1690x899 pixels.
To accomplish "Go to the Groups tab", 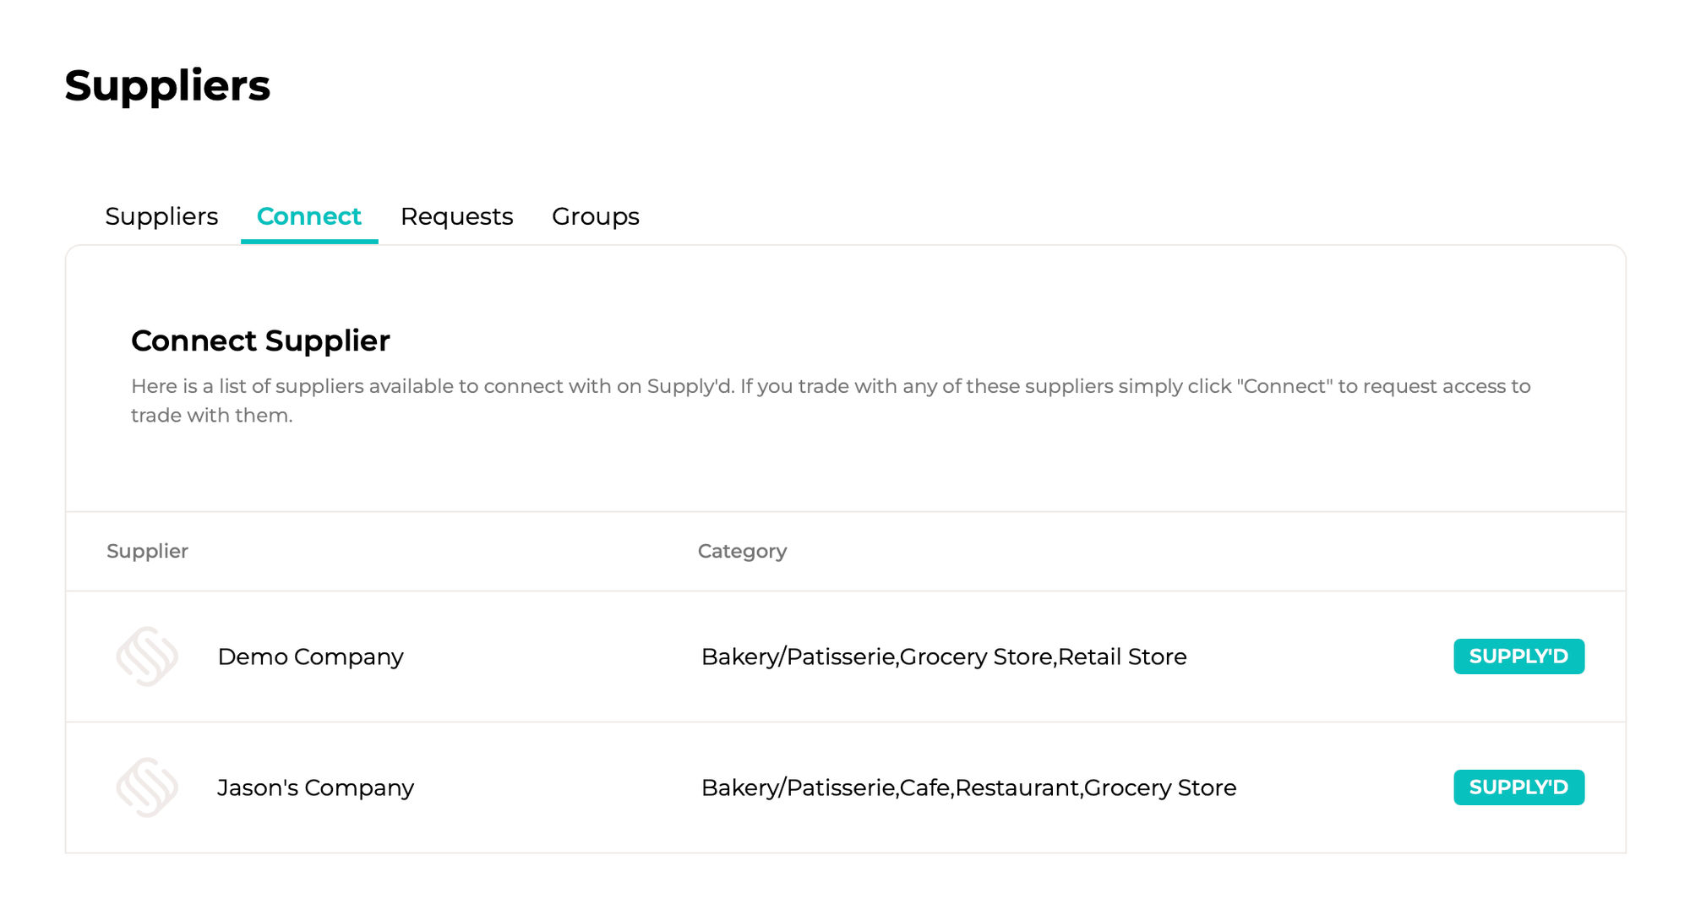I will click(595, 216).
